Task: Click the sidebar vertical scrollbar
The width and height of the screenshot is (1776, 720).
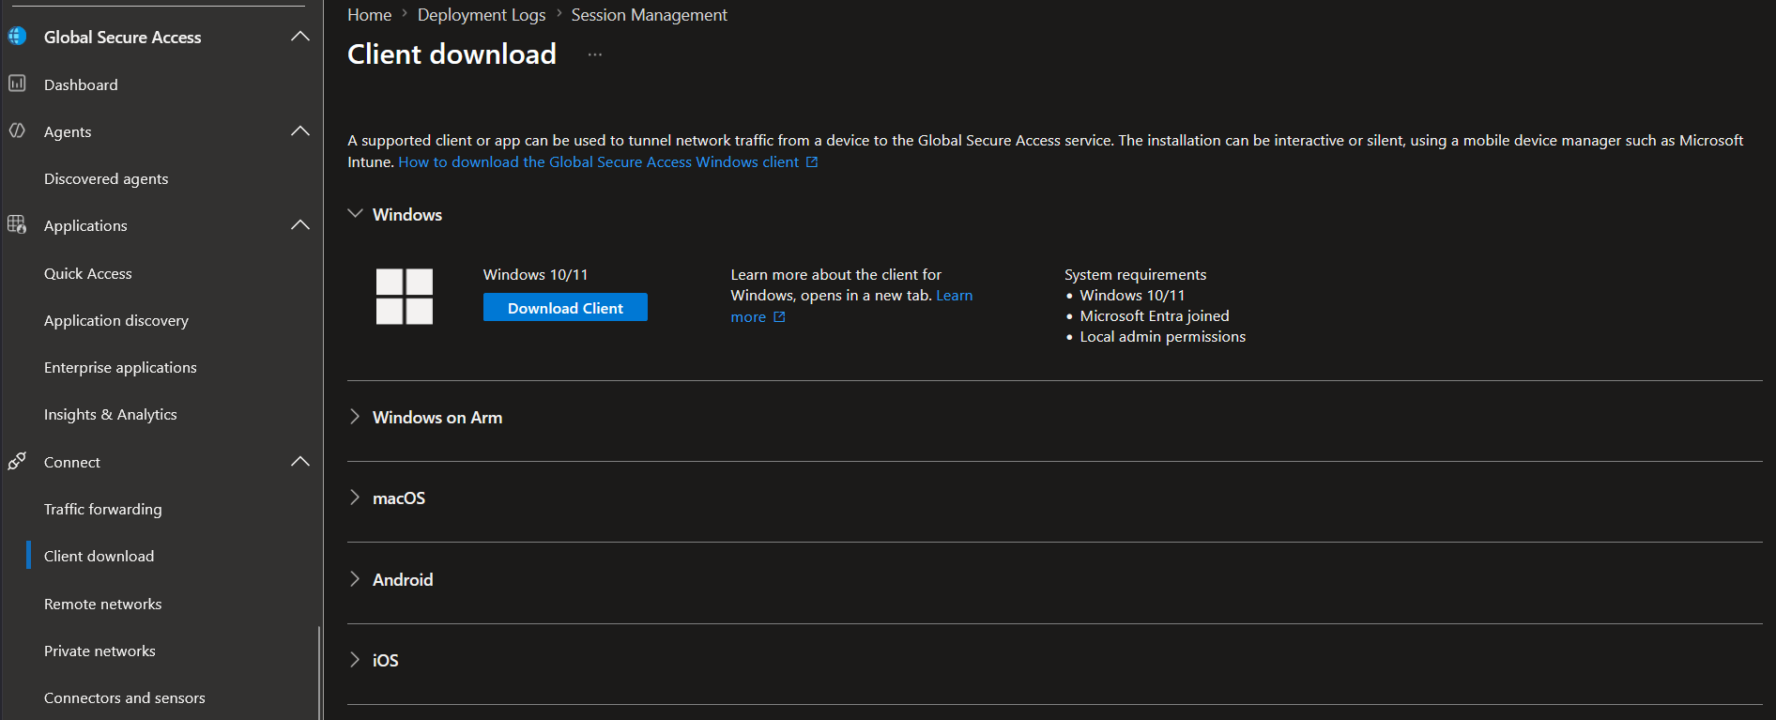Action: [319, 672]
